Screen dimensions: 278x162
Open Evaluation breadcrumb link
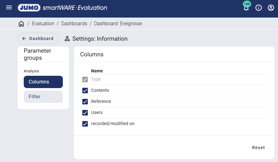point(43,24)
